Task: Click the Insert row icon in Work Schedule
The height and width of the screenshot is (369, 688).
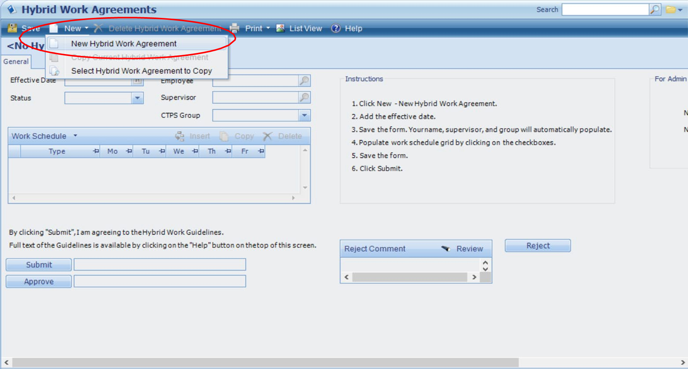Action: coord(180,136)
